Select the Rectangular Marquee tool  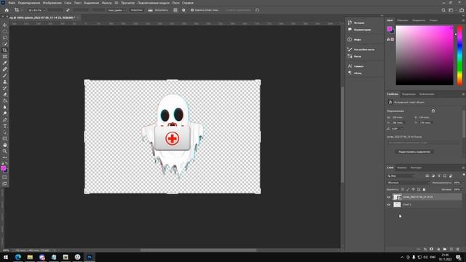[x=5, y=31]
